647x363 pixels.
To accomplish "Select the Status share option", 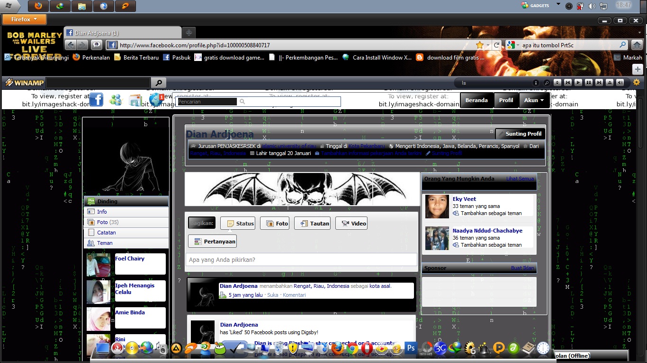I will tap(238, 223).
